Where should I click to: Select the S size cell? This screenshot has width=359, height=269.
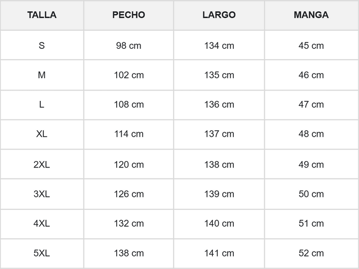42,45
